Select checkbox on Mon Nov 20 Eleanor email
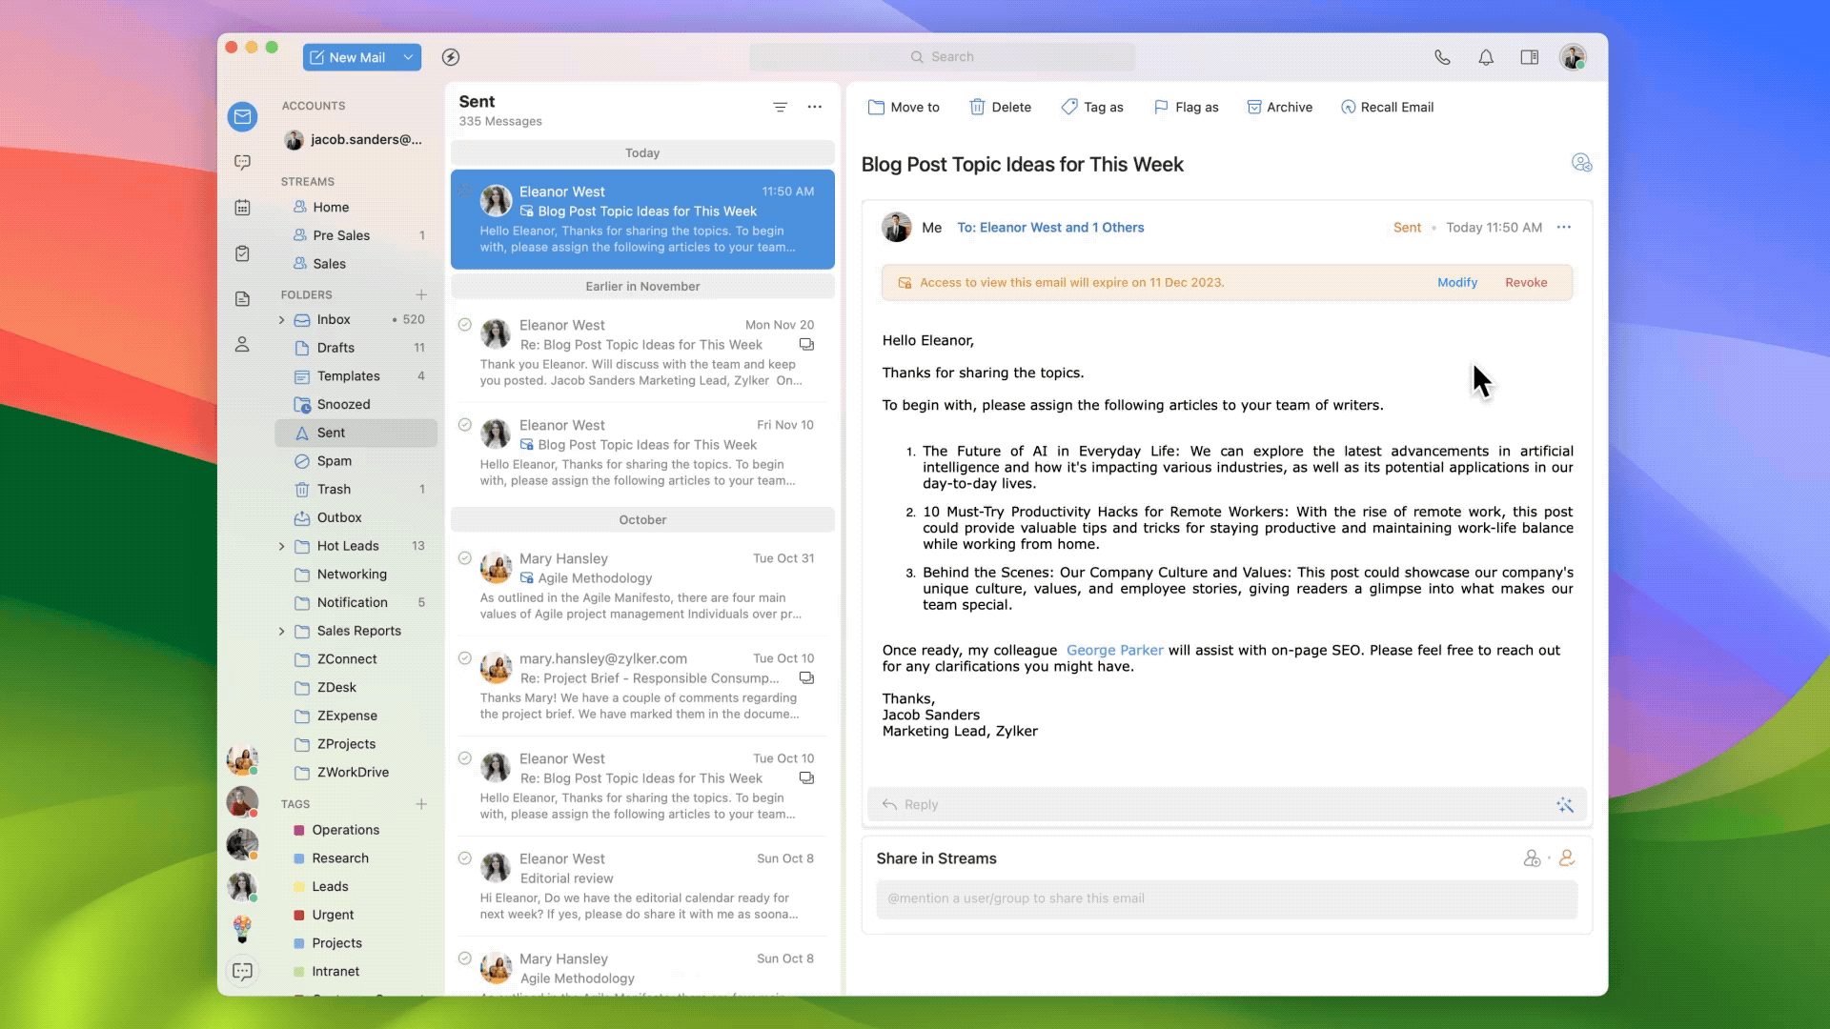Image resolution: width=1830 pixels, height=1029 pixels. point(465,325)
